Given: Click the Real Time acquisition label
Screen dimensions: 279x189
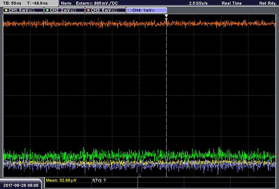Looking at the screenshot, I should [232, 3].
